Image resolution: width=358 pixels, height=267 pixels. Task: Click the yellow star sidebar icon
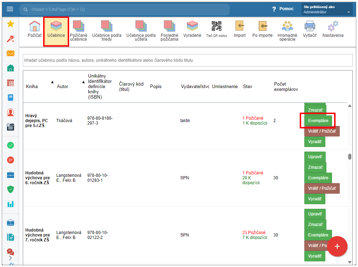click(11, 24)
